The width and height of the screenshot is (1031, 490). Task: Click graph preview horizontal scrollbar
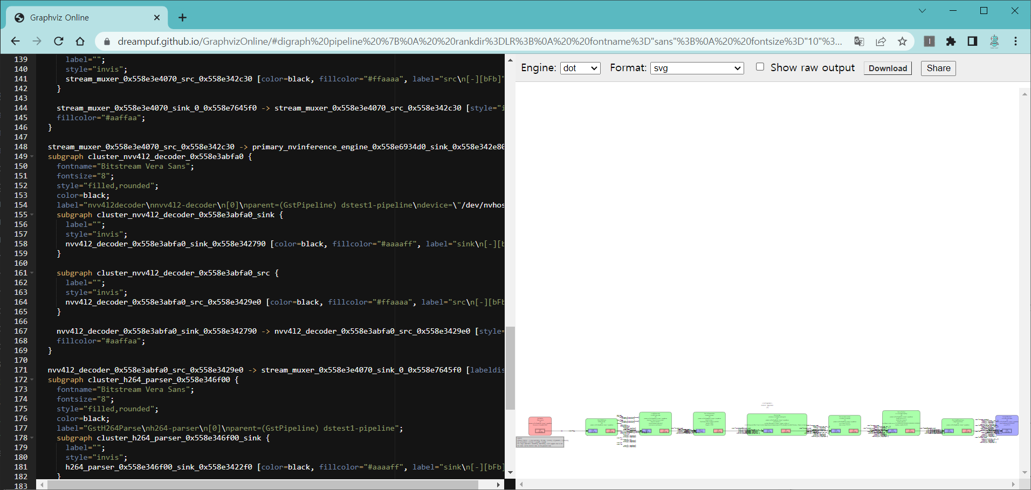767,484
